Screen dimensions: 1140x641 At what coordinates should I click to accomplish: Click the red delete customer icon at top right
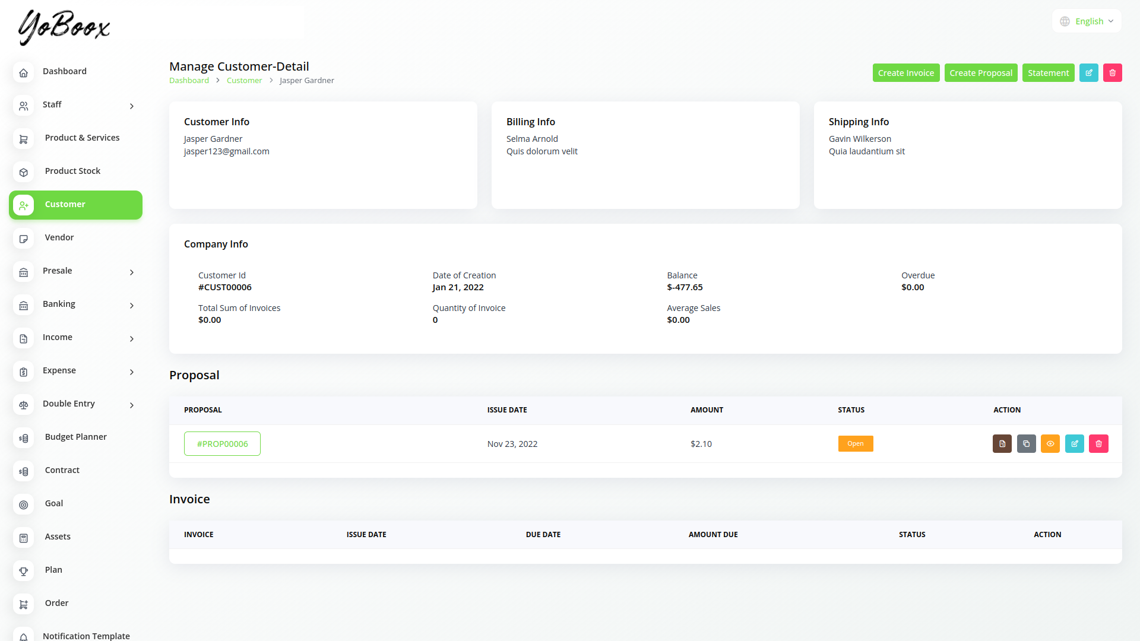(x=1112, y=73)
